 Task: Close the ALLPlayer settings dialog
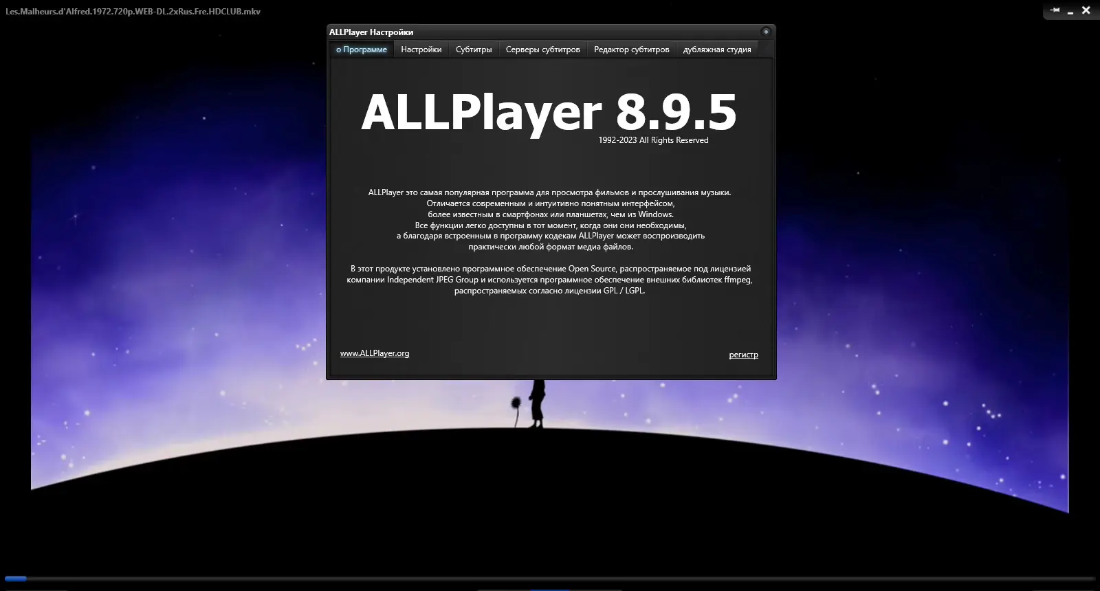(x=766, y=32)
